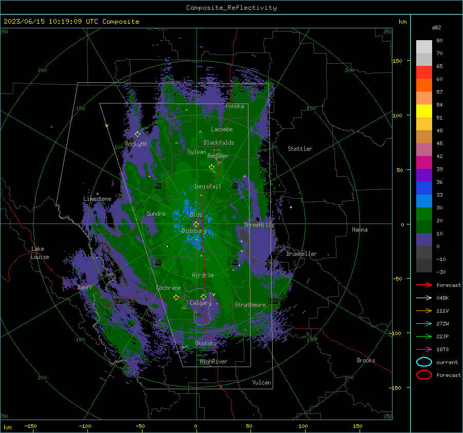Click the cyan current ellipse legend icon
Screen dimensions: 463x433
pyautogui.click(x=424, y=362)
